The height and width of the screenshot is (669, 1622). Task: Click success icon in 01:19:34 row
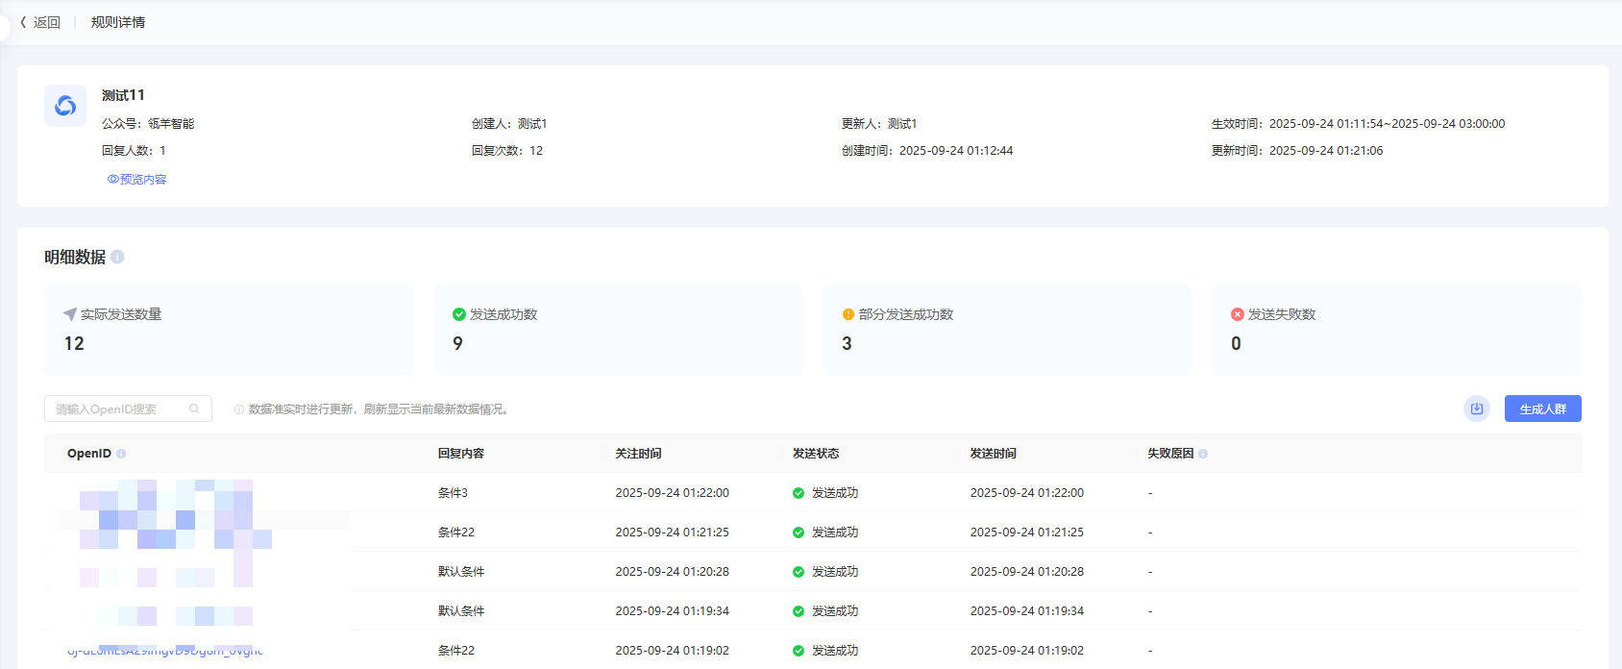coord(799,611)
